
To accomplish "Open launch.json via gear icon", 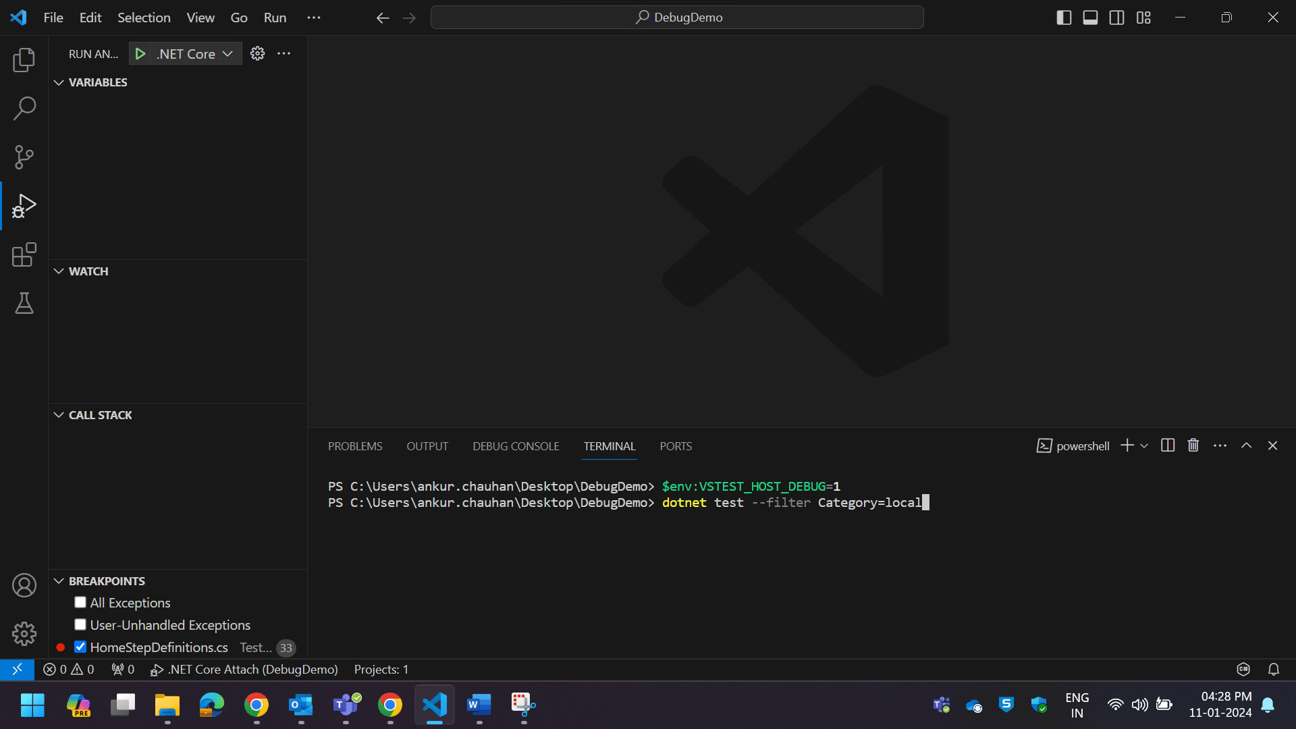I will (257, 53).
